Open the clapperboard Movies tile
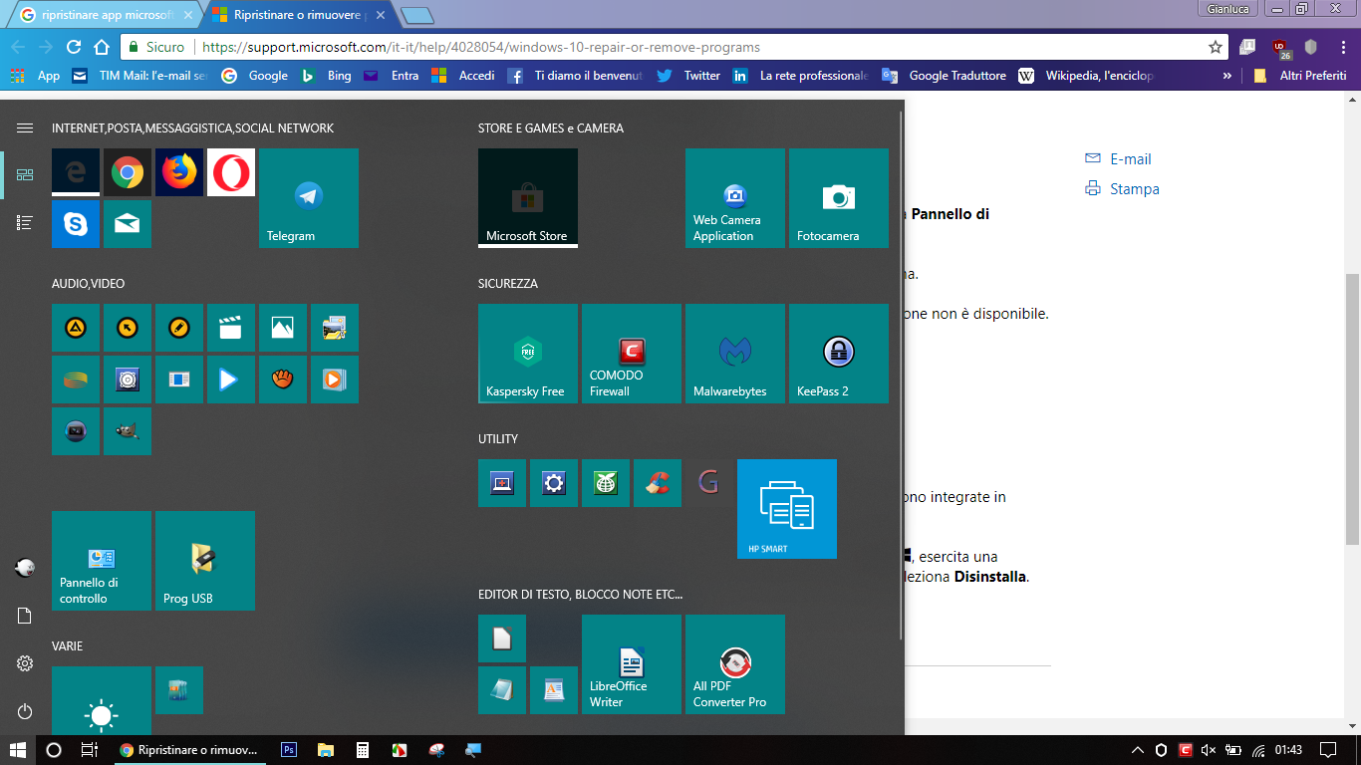Screen dimensions: 1361x765 point(231,328)
